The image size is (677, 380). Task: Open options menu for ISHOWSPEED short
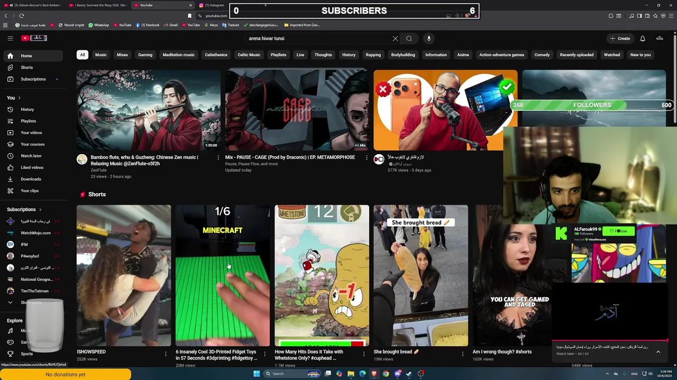(x=166, y=354)
